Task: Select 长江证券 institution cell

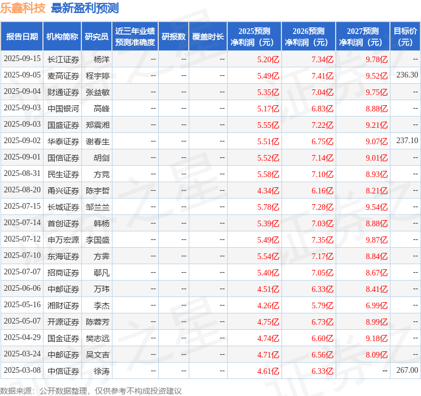Action: (63, 59)
